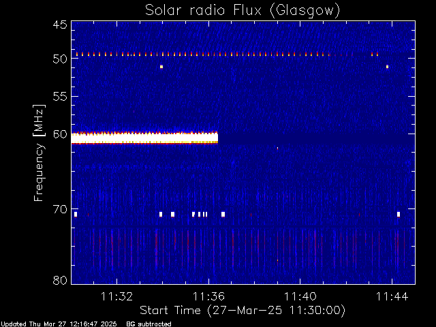436x327 pixels.
Task: Click the 60 frequency tick label
Action: pos(60,134)
